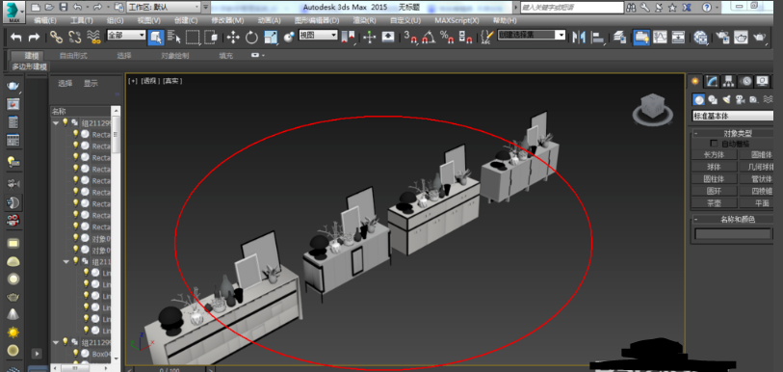Open the 编辑(E) menu
The image size is (783, 372).
tap(45, 20)
